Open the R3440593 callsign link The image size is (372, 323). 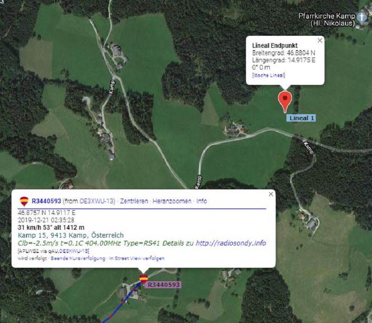(x=46, y=201)
